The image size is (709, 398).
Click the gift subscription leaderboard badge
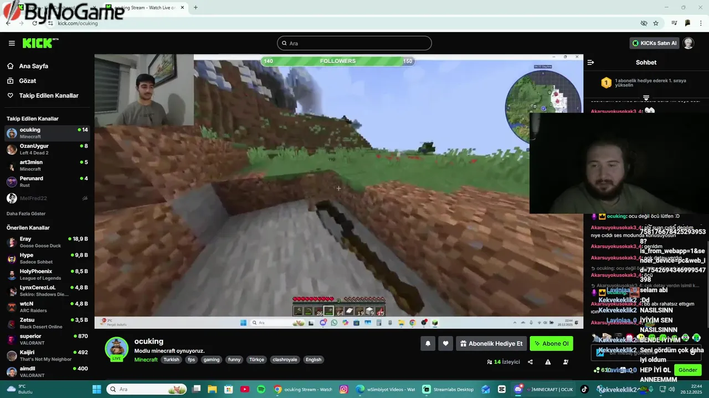(x=606, y=83)
